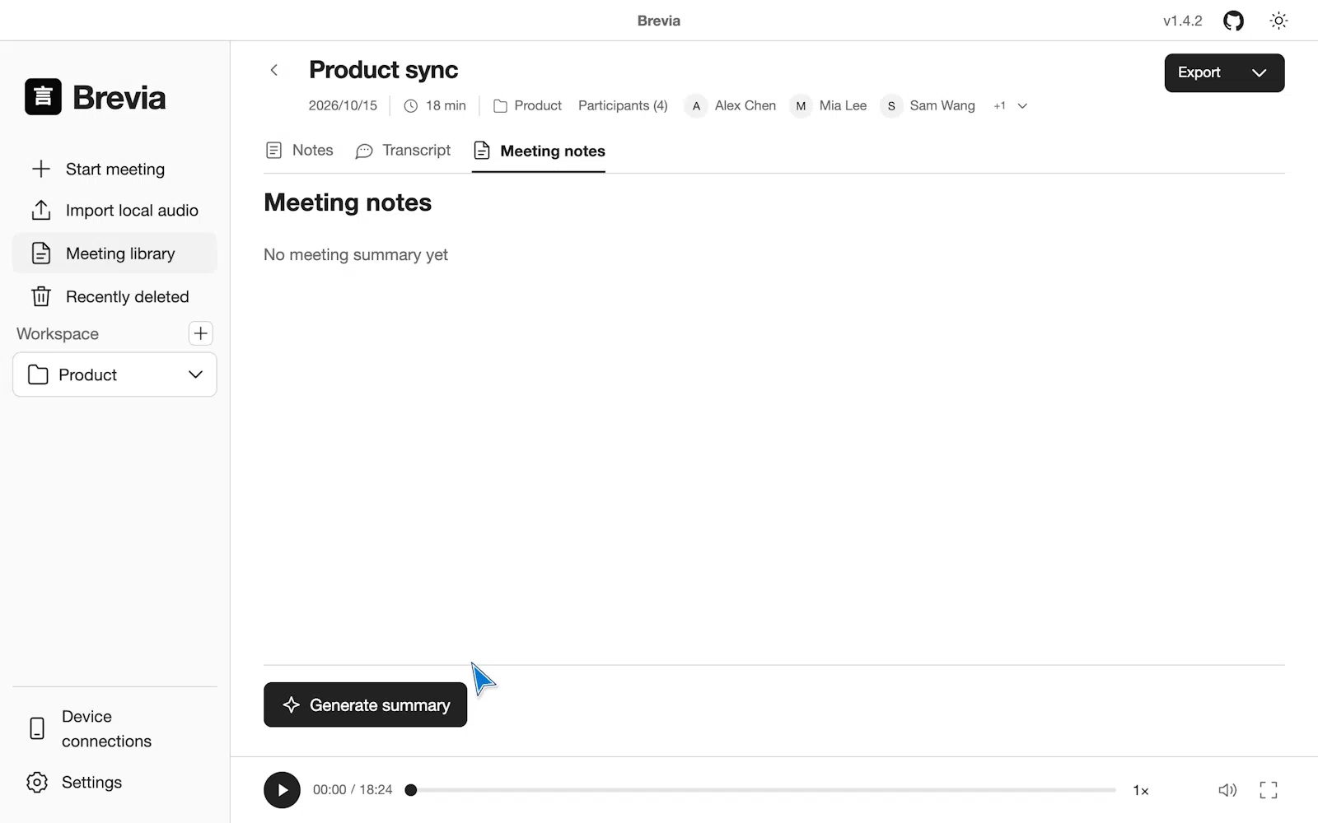Go back using the left chevron
The width and height of the screenshot is (1318, 823).
[x=274, y=70]
